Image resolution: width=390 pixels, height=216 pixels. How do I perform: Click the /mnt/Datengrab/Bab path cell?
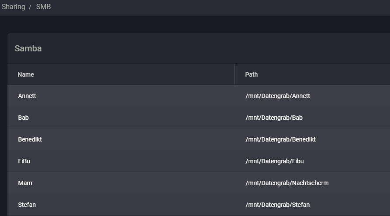[x=274, y=118]
